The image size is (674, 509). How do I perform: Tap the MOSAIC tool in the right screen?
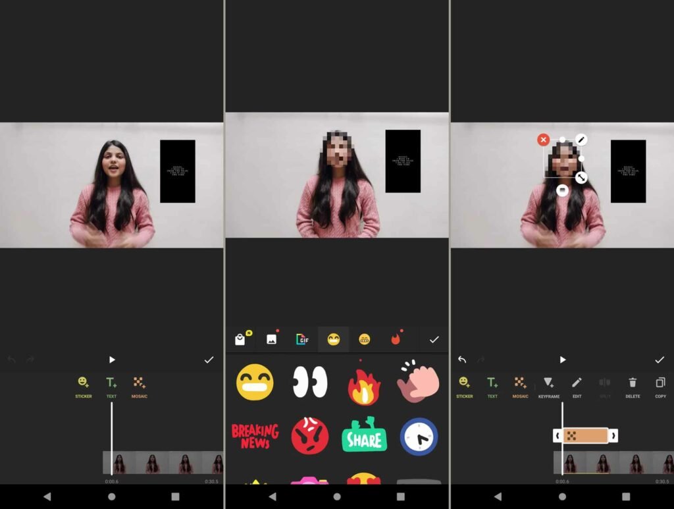click(520, 387)
